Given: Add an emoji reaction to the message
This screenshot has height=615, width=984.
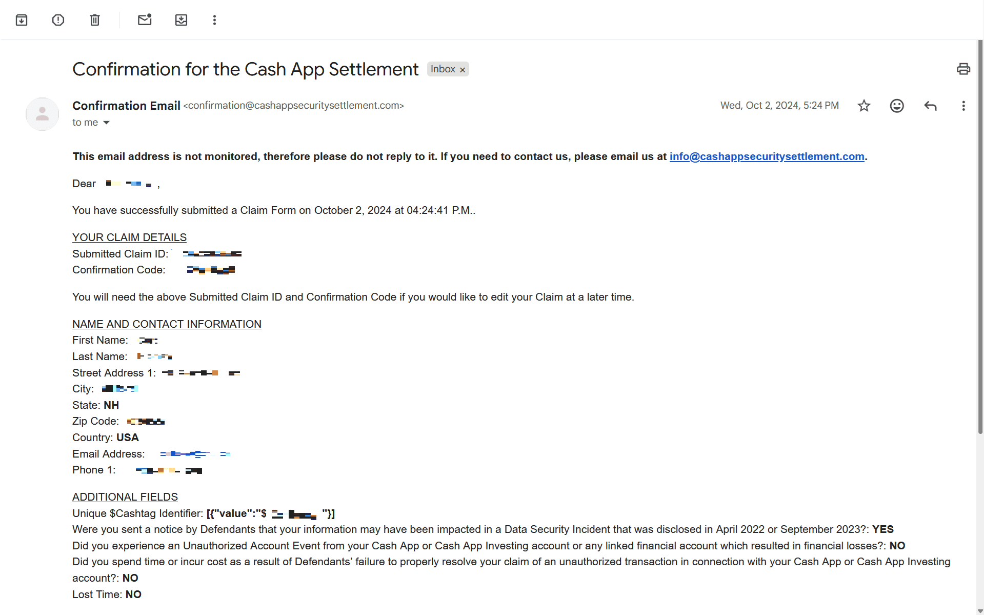Looking at the screenshot, I should click(x=896, y=106).
